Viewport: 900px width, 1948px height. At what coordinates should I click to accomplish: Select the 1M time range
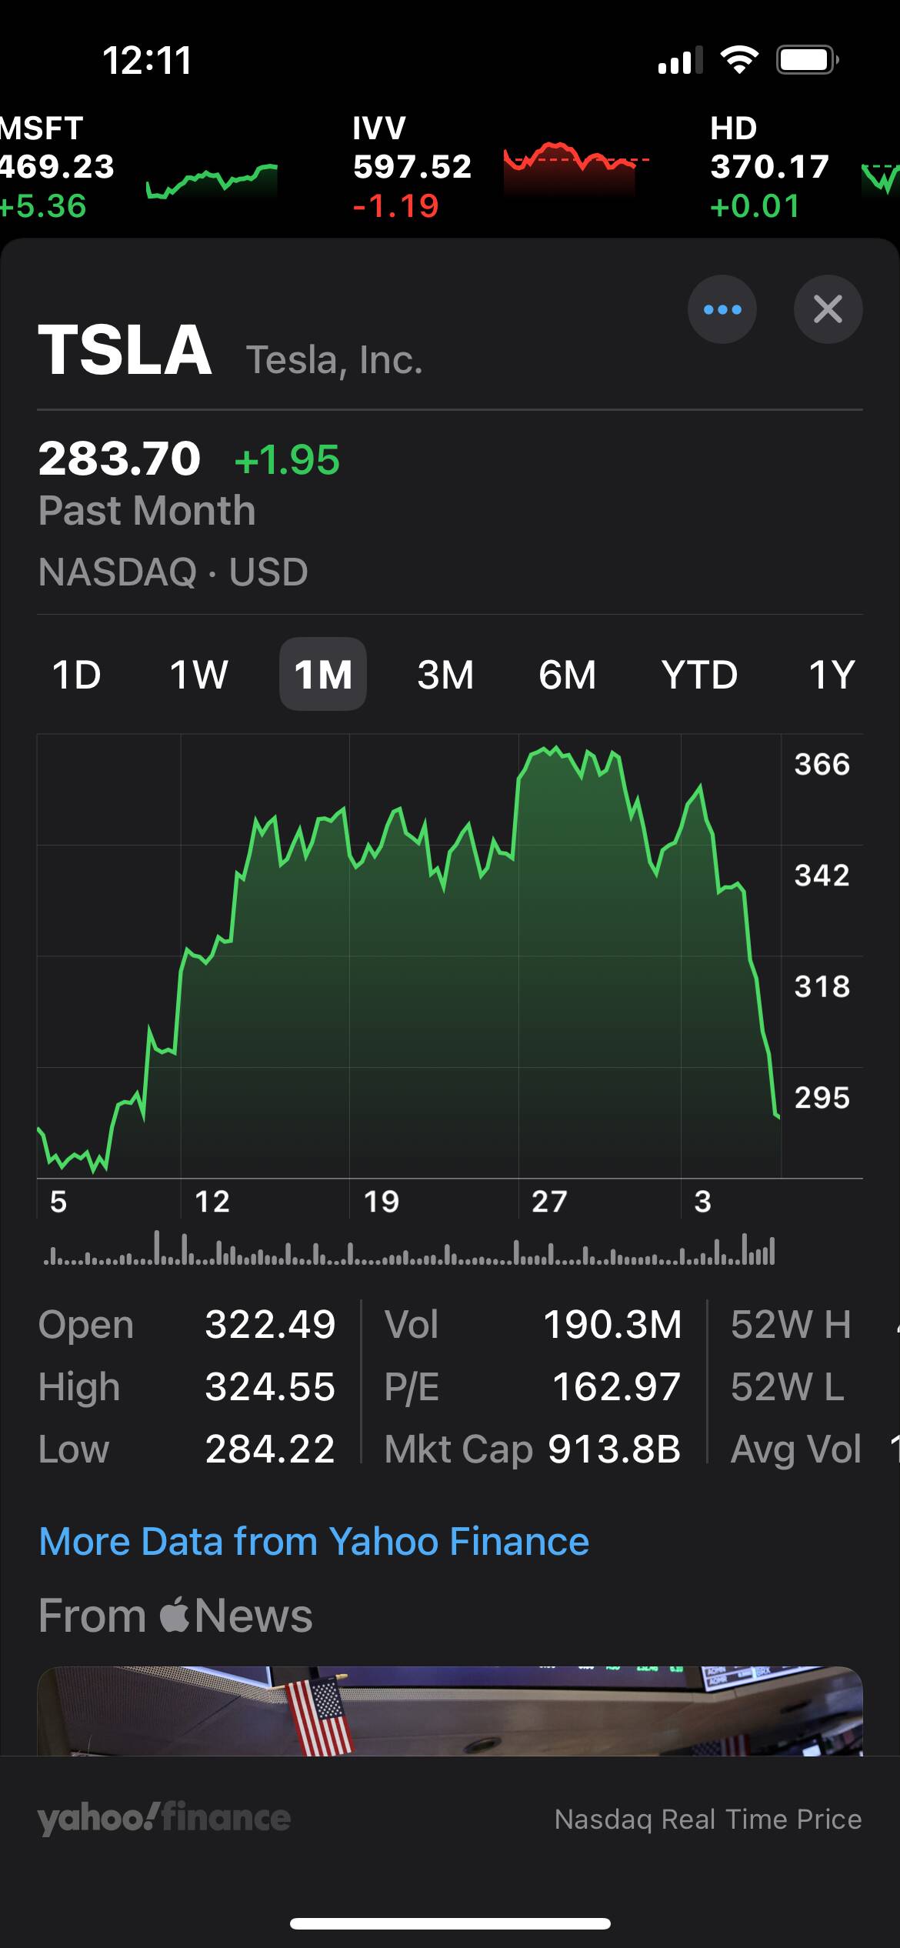[x=323, y=675]
